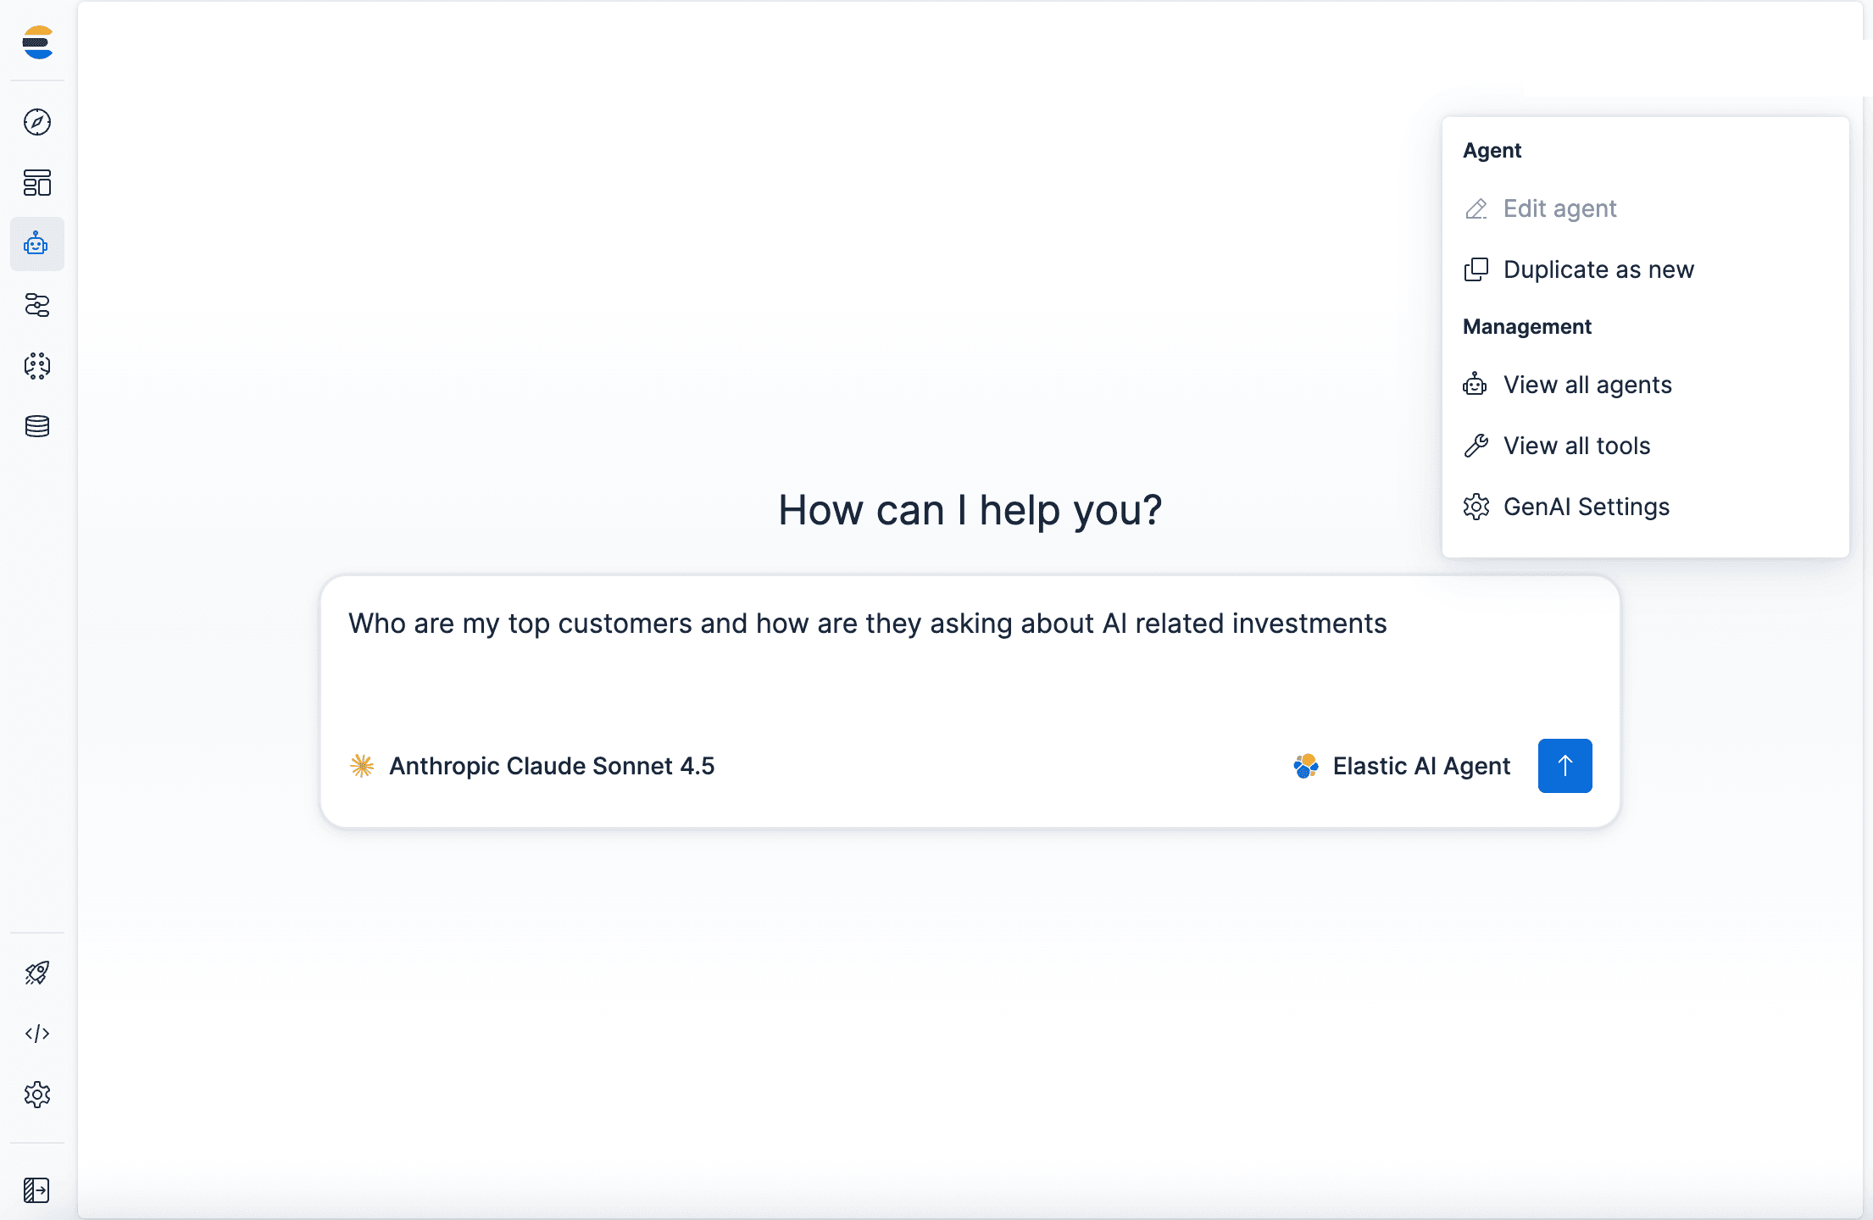Expand the sidebar with the panel icon
The width and height of the screenshot is (1873, 1220).
coord(37,1189)
